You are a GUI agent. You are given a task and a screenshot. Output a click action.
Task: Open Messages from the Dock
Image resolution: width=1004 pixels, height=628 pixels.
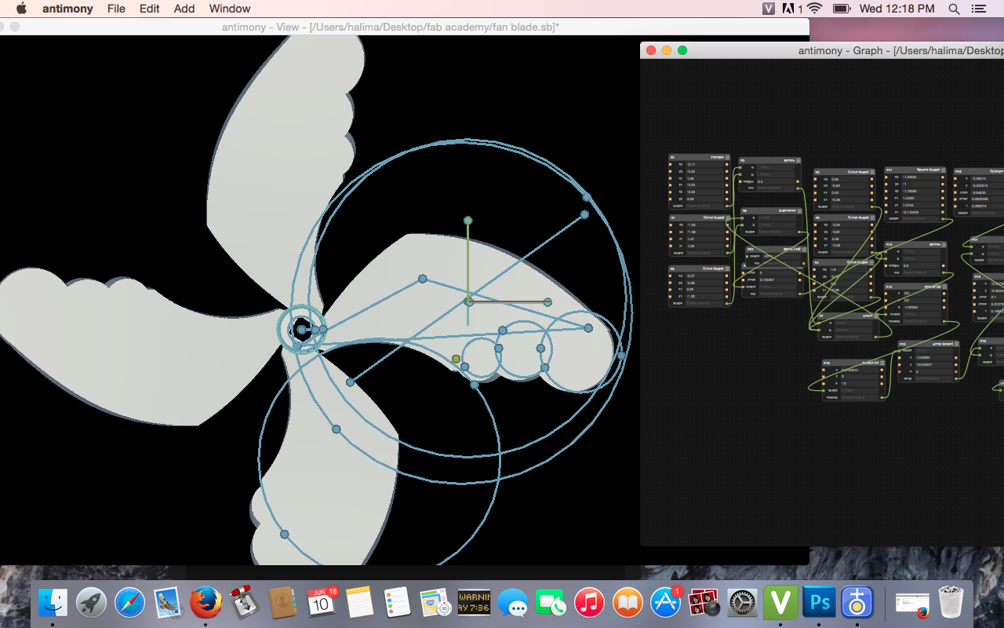point(513,603)
